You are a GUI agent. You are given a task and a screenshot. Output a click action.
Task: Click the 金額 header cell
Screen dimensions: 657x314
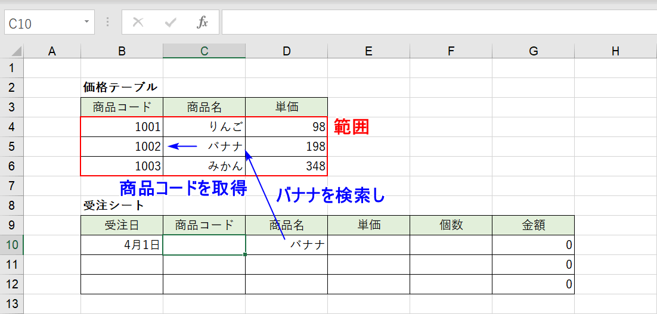point(533,225)
